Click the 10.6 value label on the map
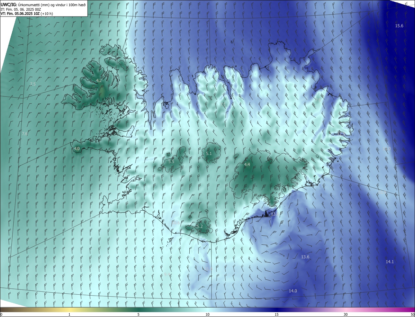The image size is (415, 317). (x=175, y=223)
